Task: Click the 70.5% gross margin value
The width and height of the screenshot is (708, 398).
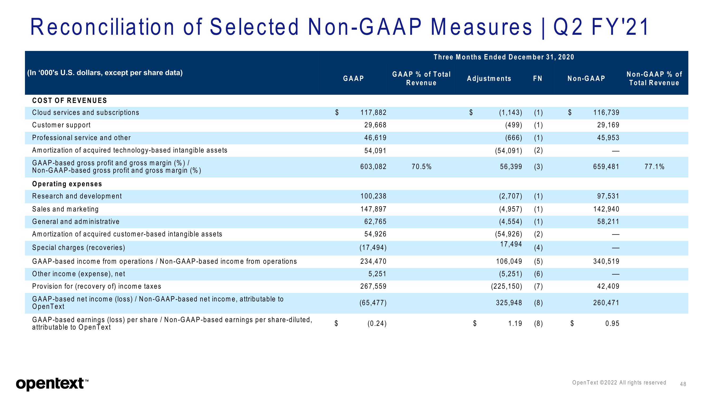Action: pyautogui.click(x=422, y=167)
